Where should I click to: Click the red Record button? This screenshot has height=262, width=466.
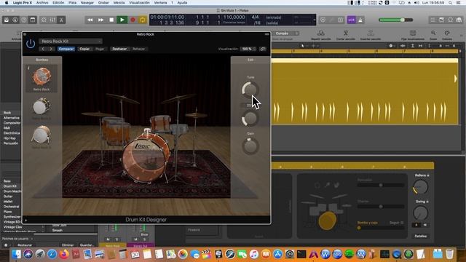click(133, 20)
